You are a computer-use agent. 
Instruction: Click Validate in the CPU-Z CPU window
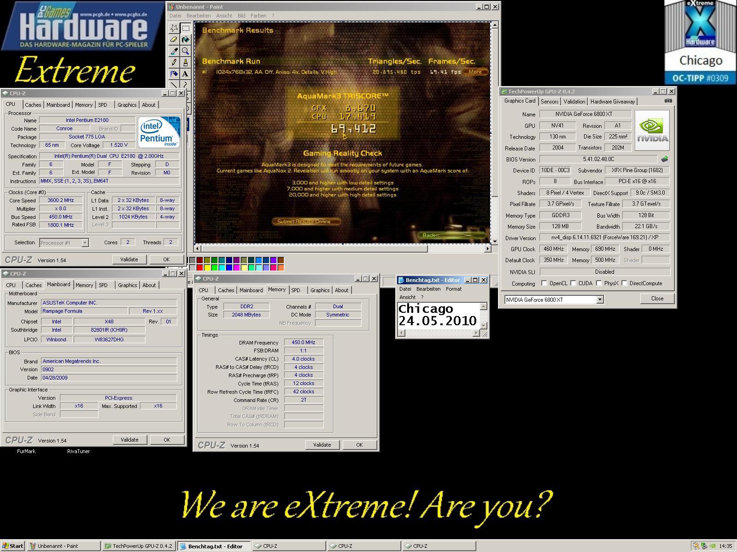point(129,259)
